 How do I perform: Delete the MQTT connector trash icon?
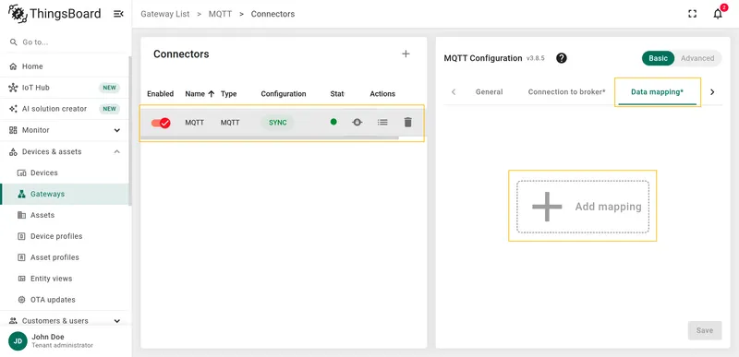408,123
